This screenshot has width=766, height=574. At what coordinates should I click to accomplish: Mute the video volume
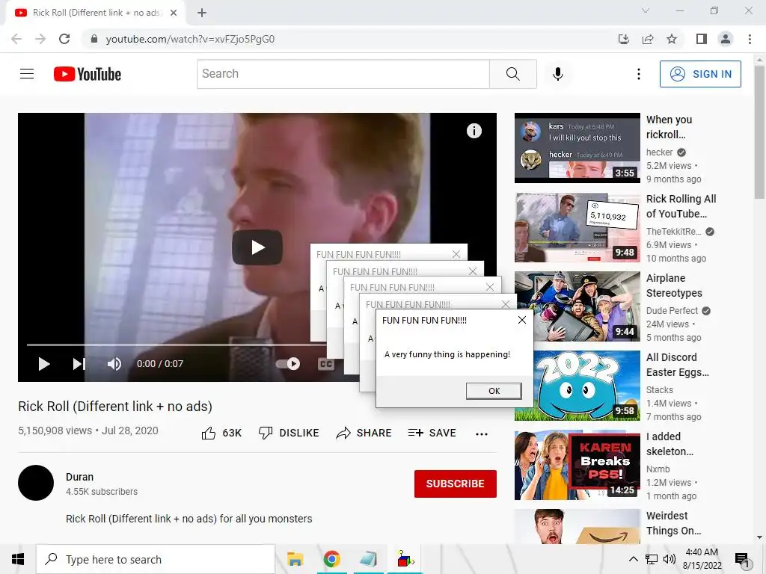click(x=114, y=364)
